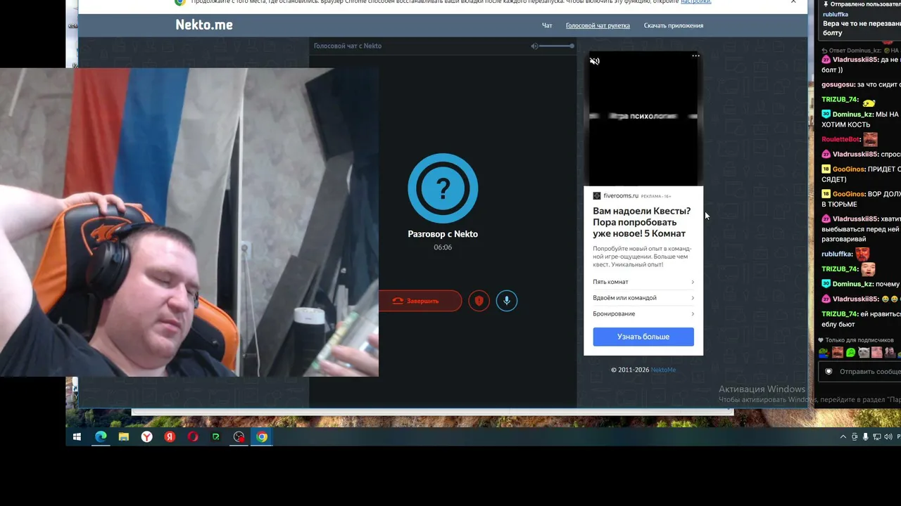Unmute the ad video via its speaker icon
Image resolution: width=901 pixels, height=506 pixels.
[595, 61]
